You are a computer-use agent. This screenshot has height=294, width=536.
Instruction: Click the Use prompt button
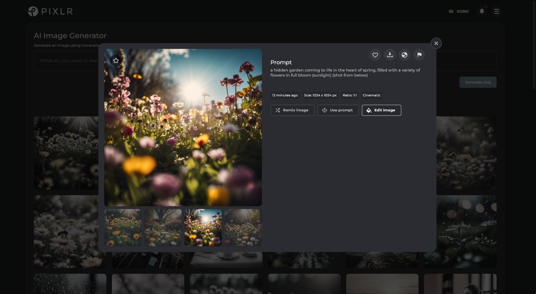[x=338, y=110]
